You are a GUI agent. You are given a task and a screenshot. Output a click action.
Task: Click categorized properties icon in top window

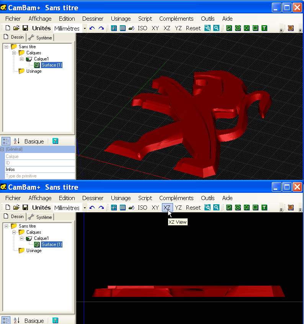(x=6, y=141)
